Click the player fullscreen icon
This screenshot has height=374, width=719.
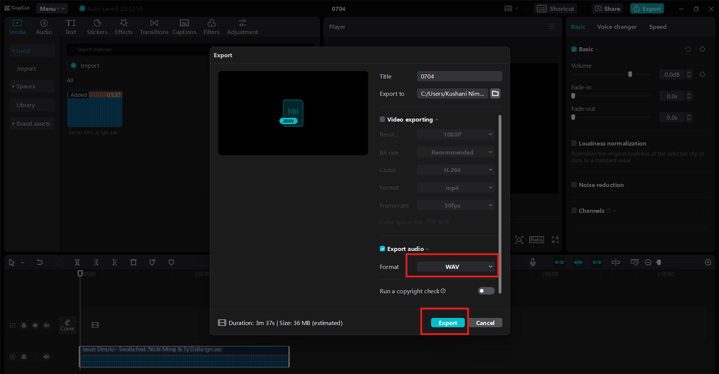[555, 240]
